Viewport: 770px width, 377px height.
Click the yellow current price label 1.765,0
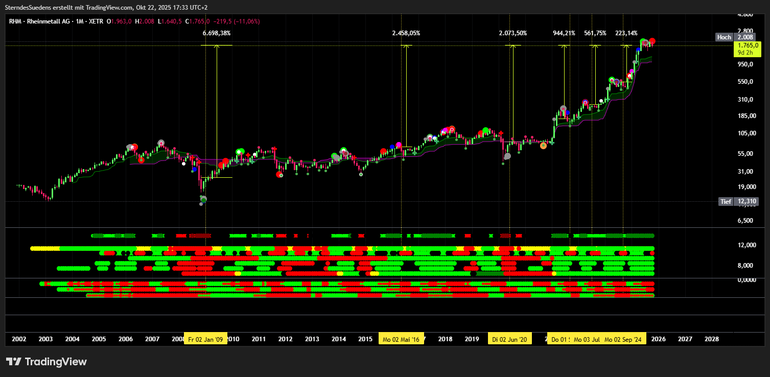pyautogui.click(x=747, y=45)
